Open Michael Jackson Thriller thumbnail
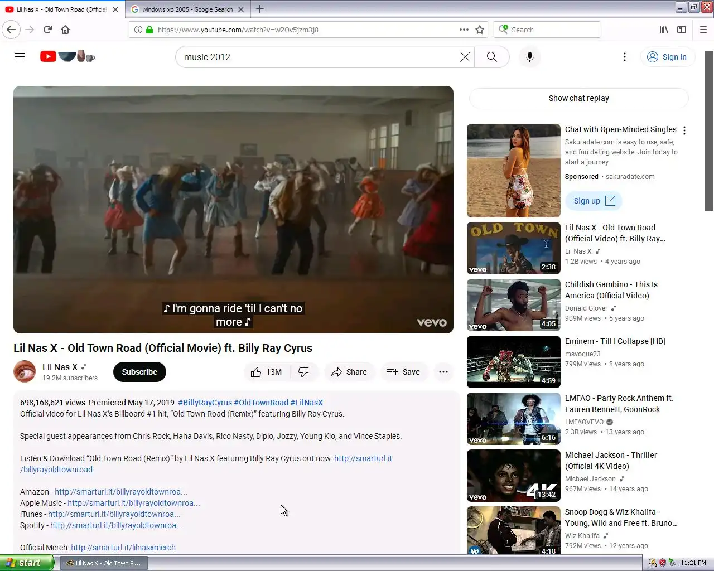The width and height of the screenshot is (714, 571). coord(514,476)
